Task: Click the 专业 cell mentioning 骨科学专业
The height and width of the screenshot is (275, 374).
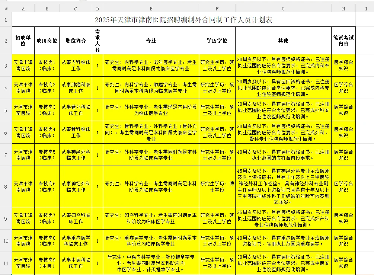Action: [x=151, y=132]
